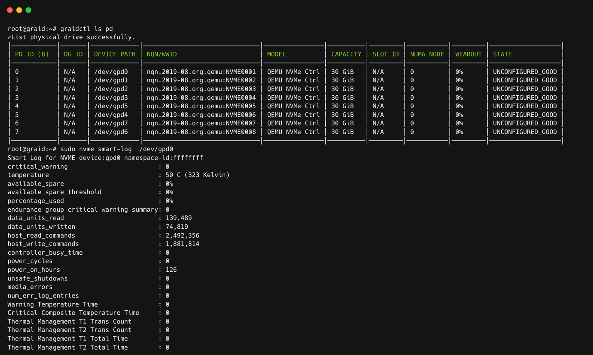593x355 pixels.
Task: Click the DEVICE PATH column header
Action: (115, 54)
